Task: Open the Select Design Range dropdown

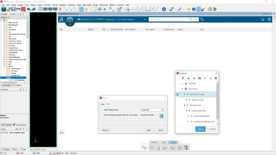Action: (152, 110)
